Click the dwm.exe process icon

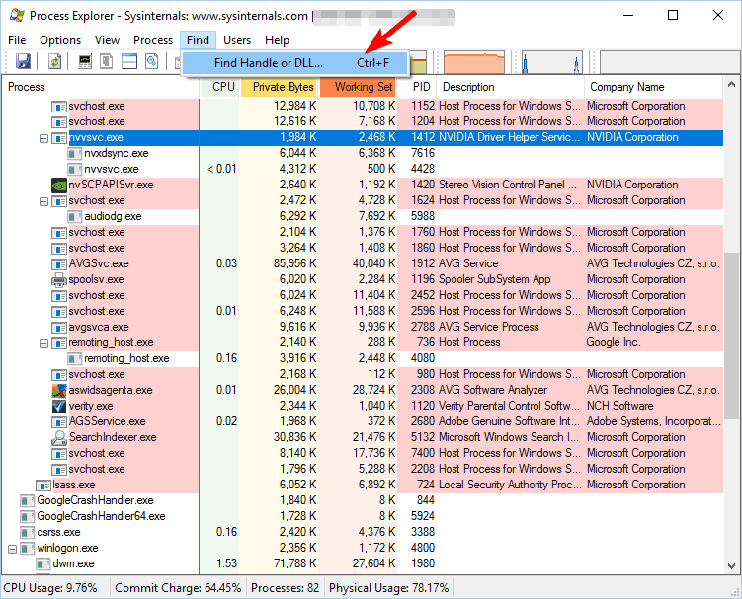43,564
